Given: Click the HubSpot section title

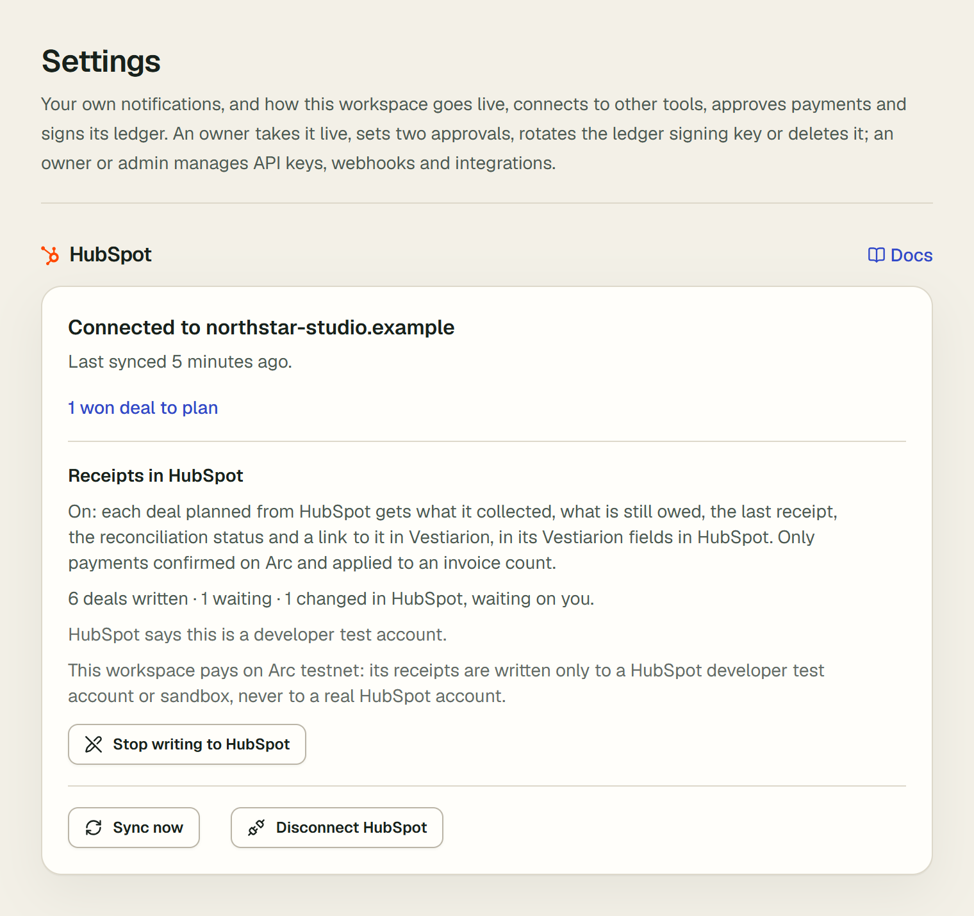Looking at the screenshot, I should 110,255.
